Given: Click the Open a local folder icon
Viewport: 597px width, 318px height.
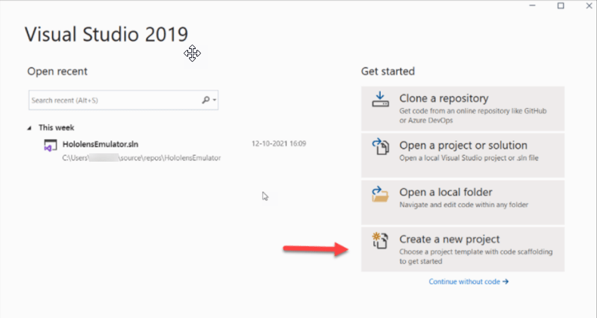Looking at the screenshot, I should pos(379,196).
